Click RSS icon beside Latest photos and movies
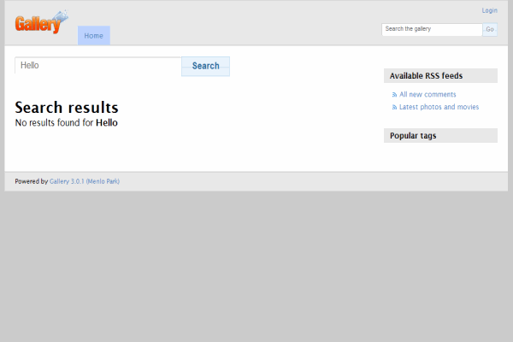Viewport: 513px width, 342px height. pos(394,108)
